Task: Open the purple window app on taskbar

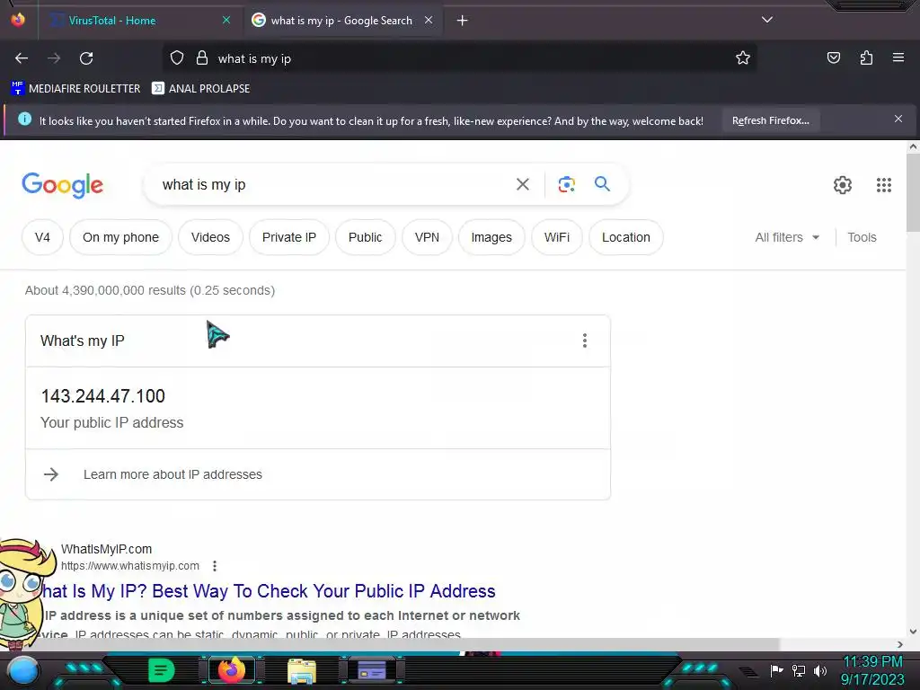Action: [x=371, y=670]
